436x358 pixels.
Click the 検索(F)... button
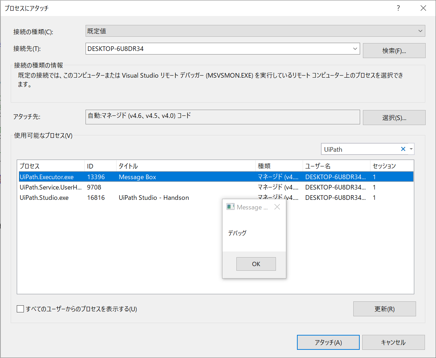[x=394, y=51]
